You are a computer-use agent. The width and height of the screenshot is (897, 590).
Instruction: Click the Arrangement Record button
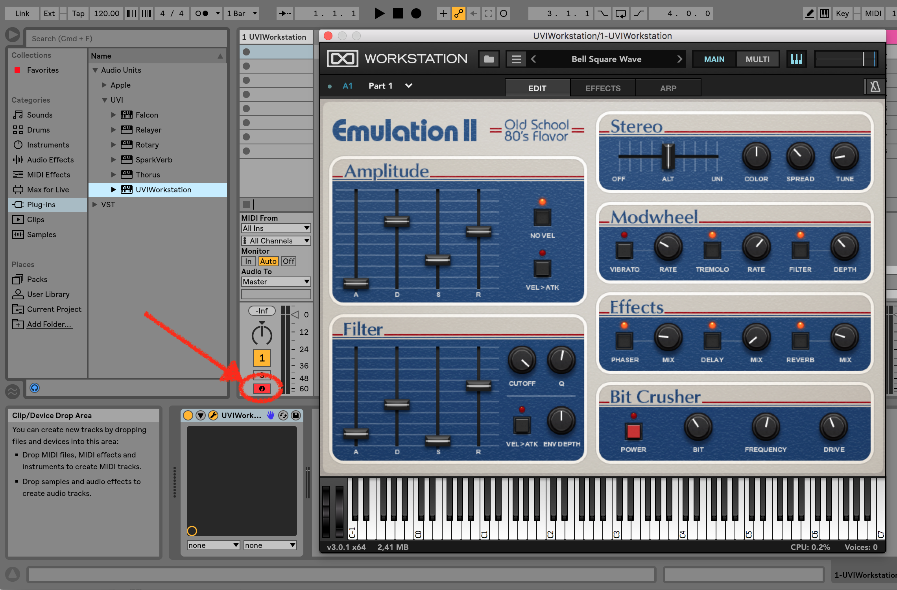pos(416,13)
